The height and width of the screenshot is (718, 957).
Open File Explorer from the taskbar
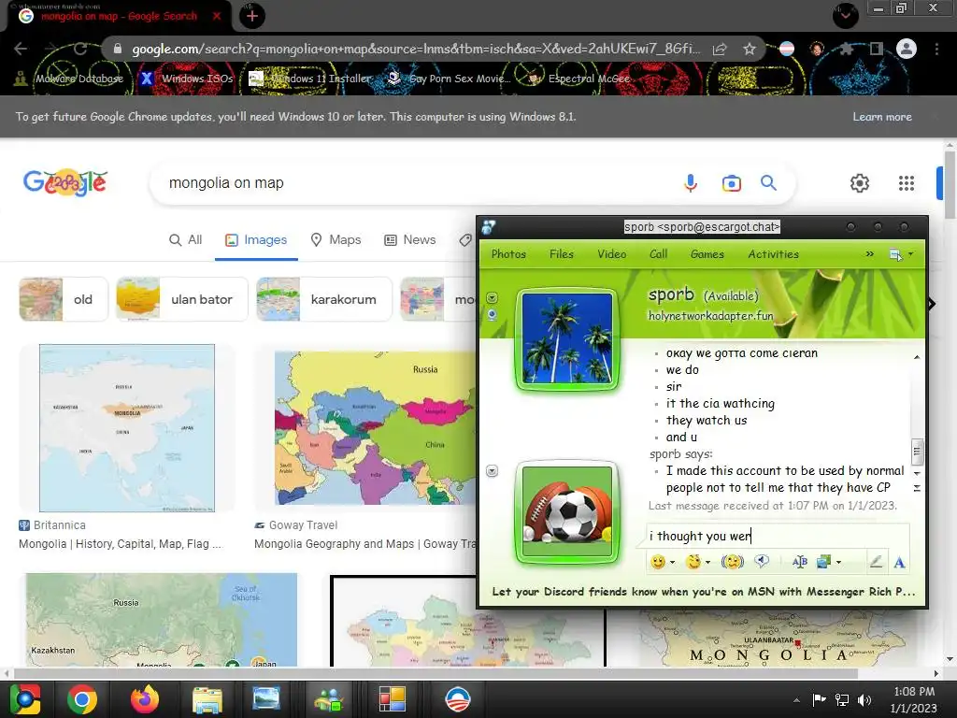(207, 699)
